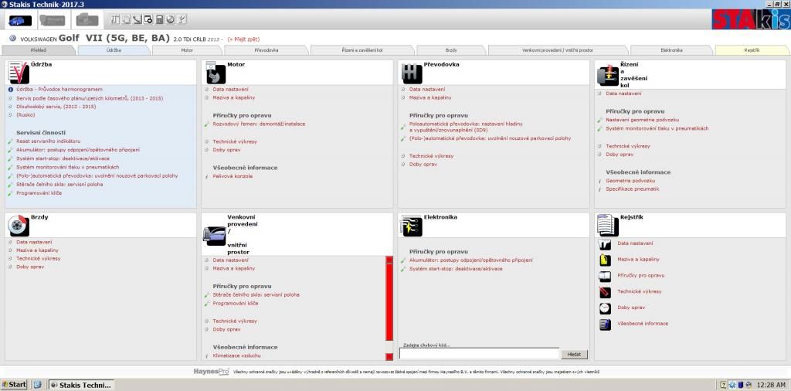The height and width of the screenshot is (391, 791).
Task: Click the open book icon in Rejstřík
Action: [x=605, y=276]
